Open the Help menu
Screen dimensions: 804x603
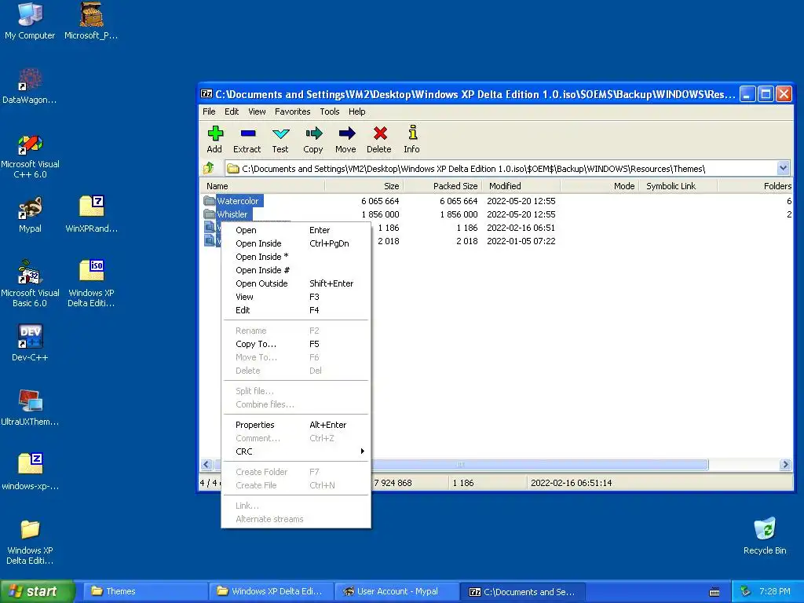[357, 111]
